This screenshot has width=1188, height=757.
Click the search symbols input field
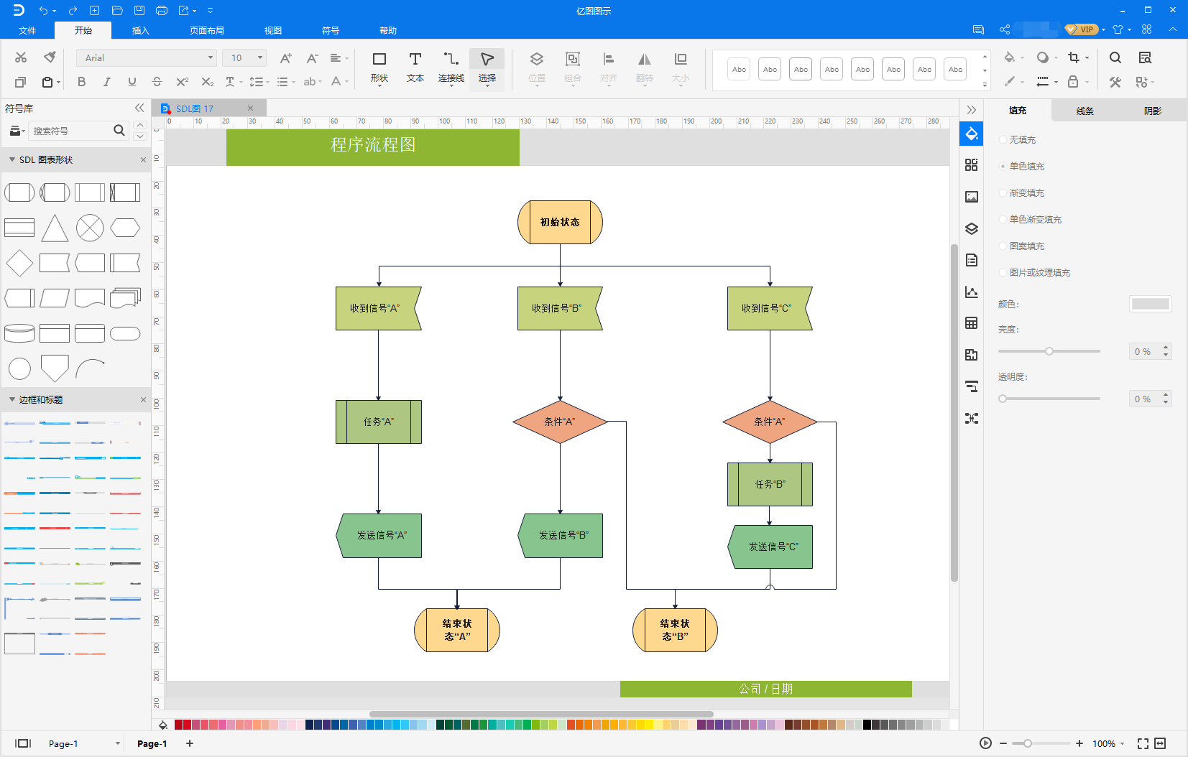click(70, 131)
